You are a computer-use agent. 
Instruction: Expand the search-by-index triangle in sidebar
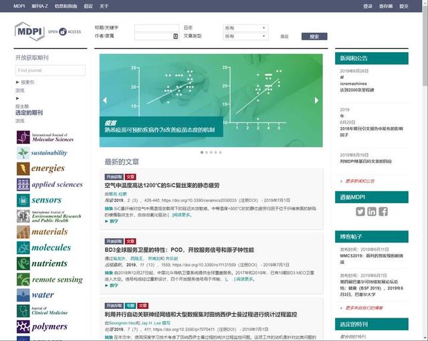pos(17,82)
